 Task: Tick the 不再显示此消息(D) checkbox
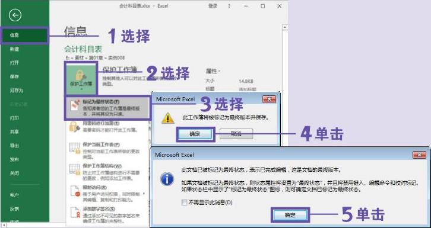tap(184, 203)
